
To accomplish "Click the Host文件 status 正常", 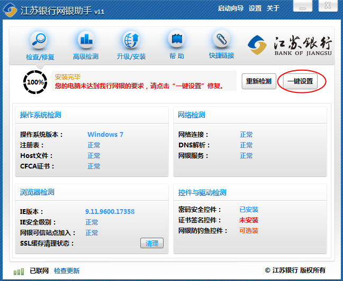I will [94, 156].
